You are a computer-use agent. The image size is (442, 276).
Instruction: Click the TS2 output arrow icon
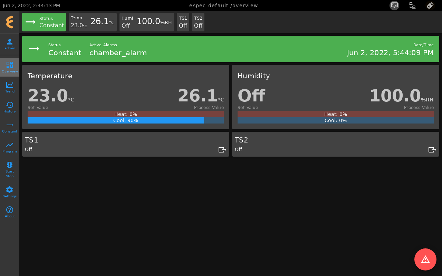pyautogui.click(x=432, y=150)
